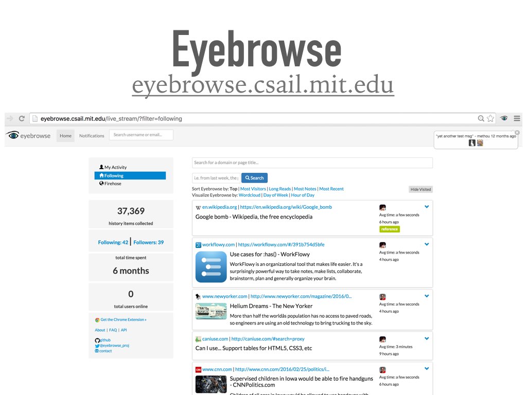This screenshot has width=527, height=395.
Task: Focus the date filter input field
Action: (216, 178)
